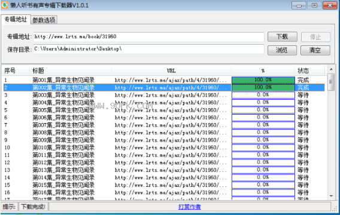The image size is (340, 215).
Task: Sort by the 序号 column header
Action: tap(16, 70)
